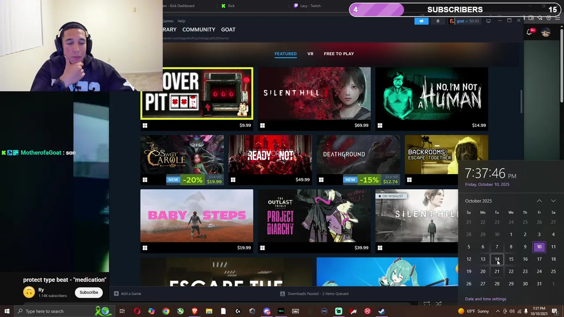The width and height of the screenshot is (564, 317).
Task: Open Outlast Trials Project Diarchy tile
Action: click(314, 221)
